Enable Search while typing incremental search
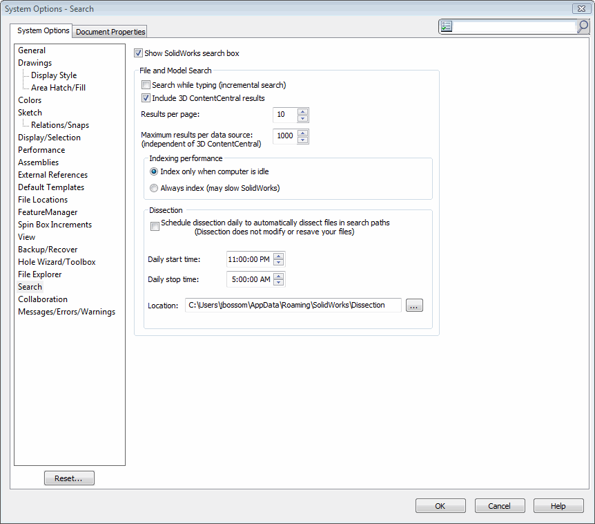Image resolution: width=595 pixels, height=524 pixels. [x=146, y=84]
